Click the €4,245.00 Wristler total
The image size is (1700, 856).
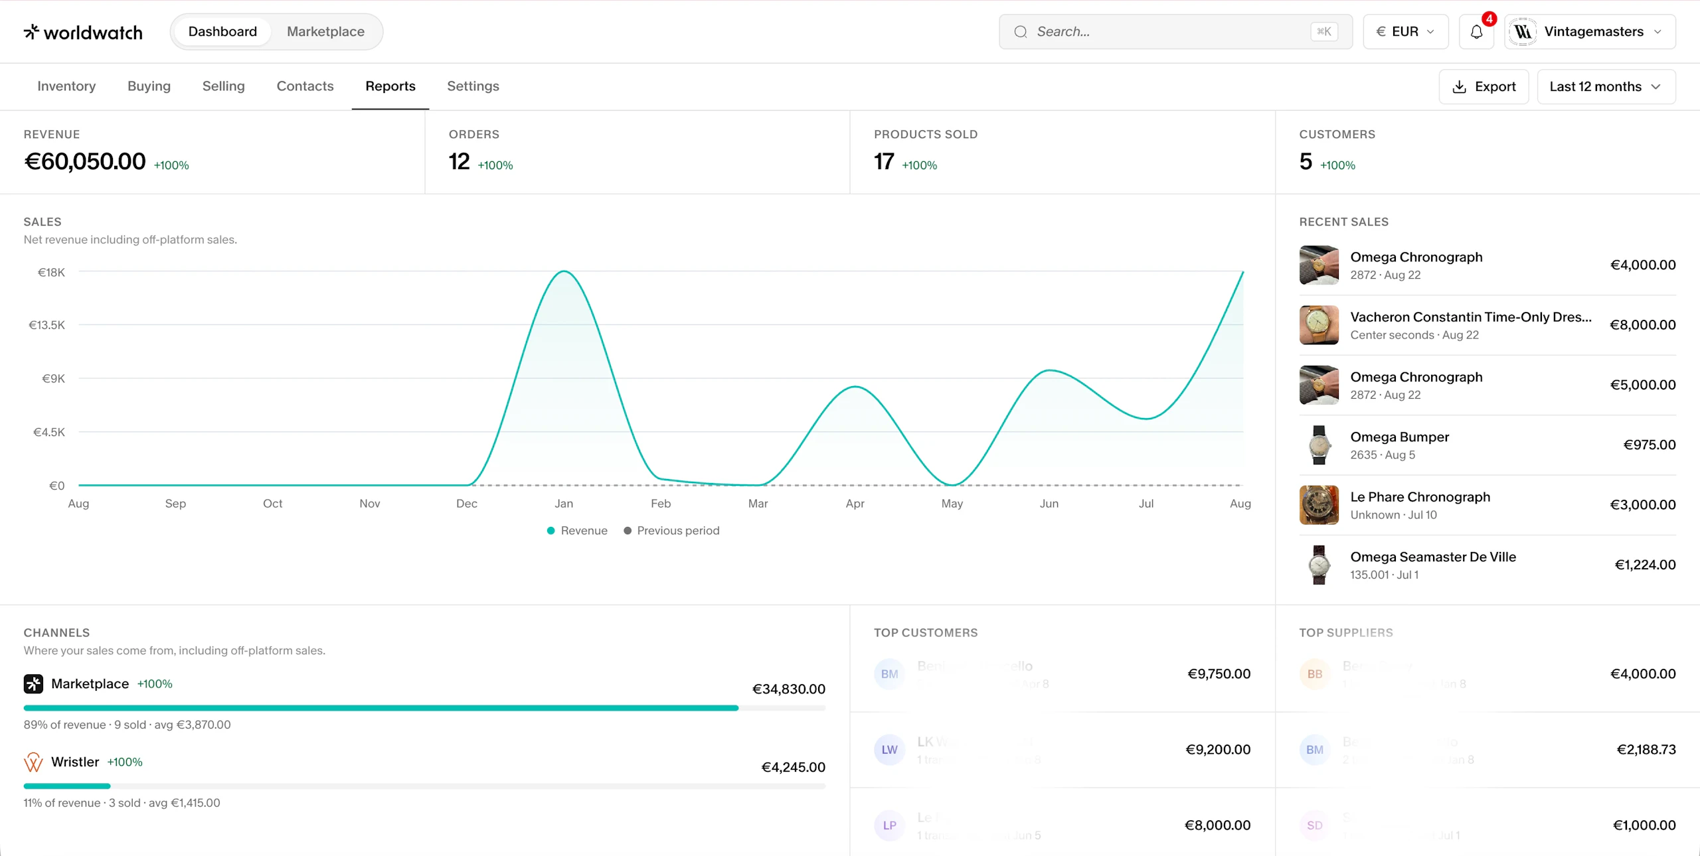[x=793, y=768]
